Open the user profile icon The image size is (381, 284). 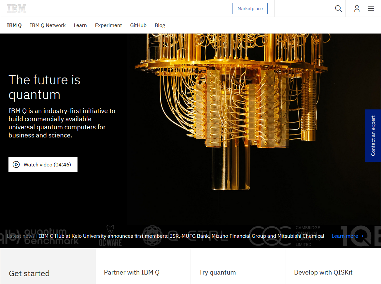[x=357, y=9]
